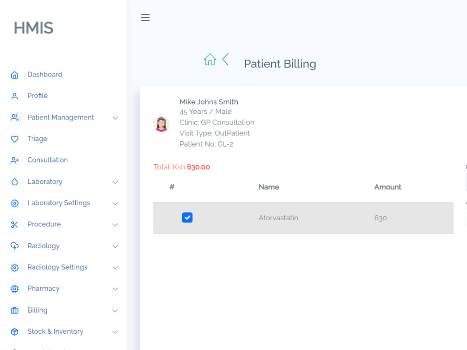The width and height of the screenshot is (467, 350).
Task: Click the Radiology Settings gear icon
Action: [x=14, y=267]
